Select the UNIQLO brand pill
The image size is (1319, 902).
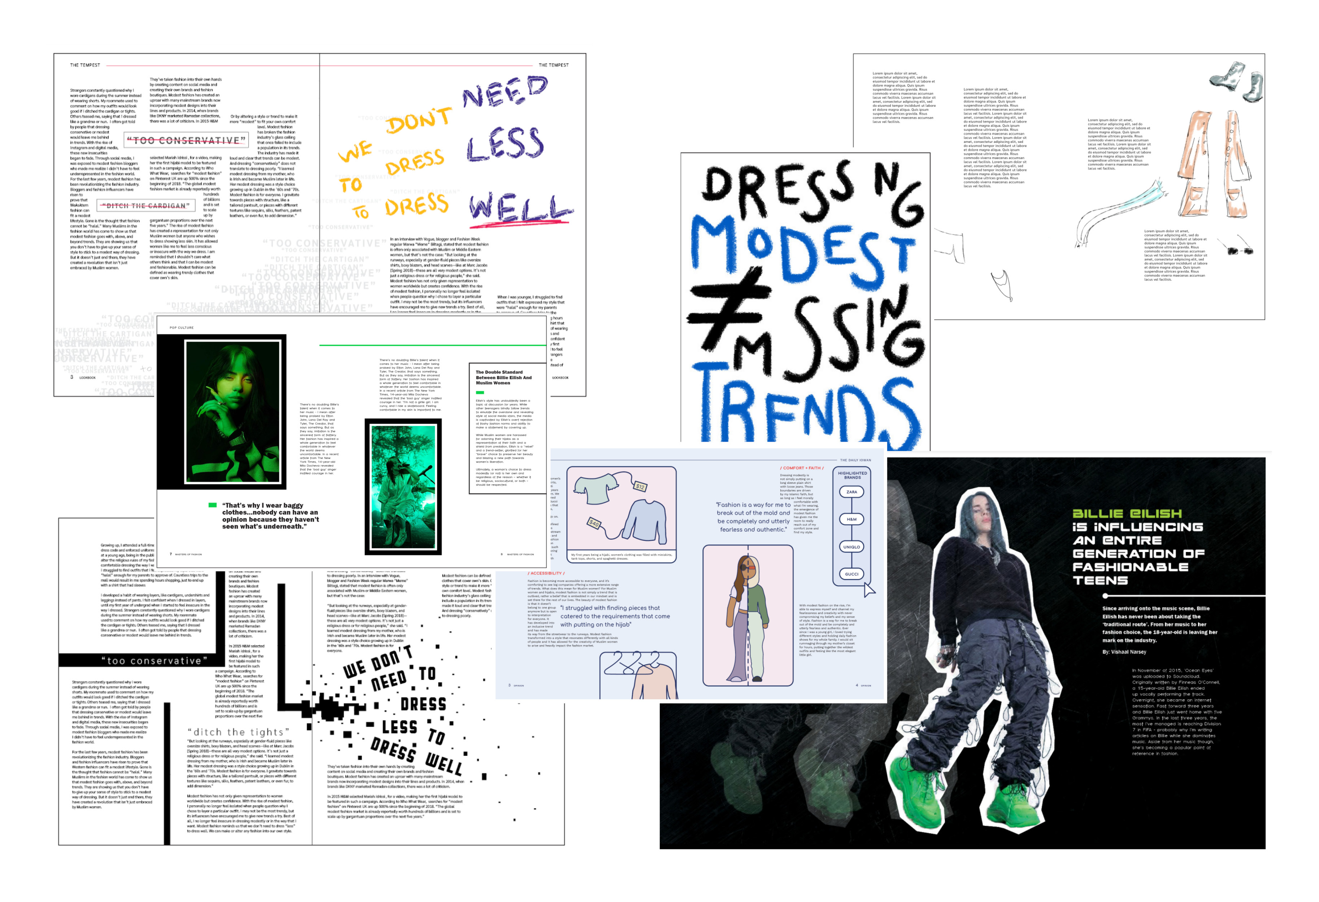851,547
